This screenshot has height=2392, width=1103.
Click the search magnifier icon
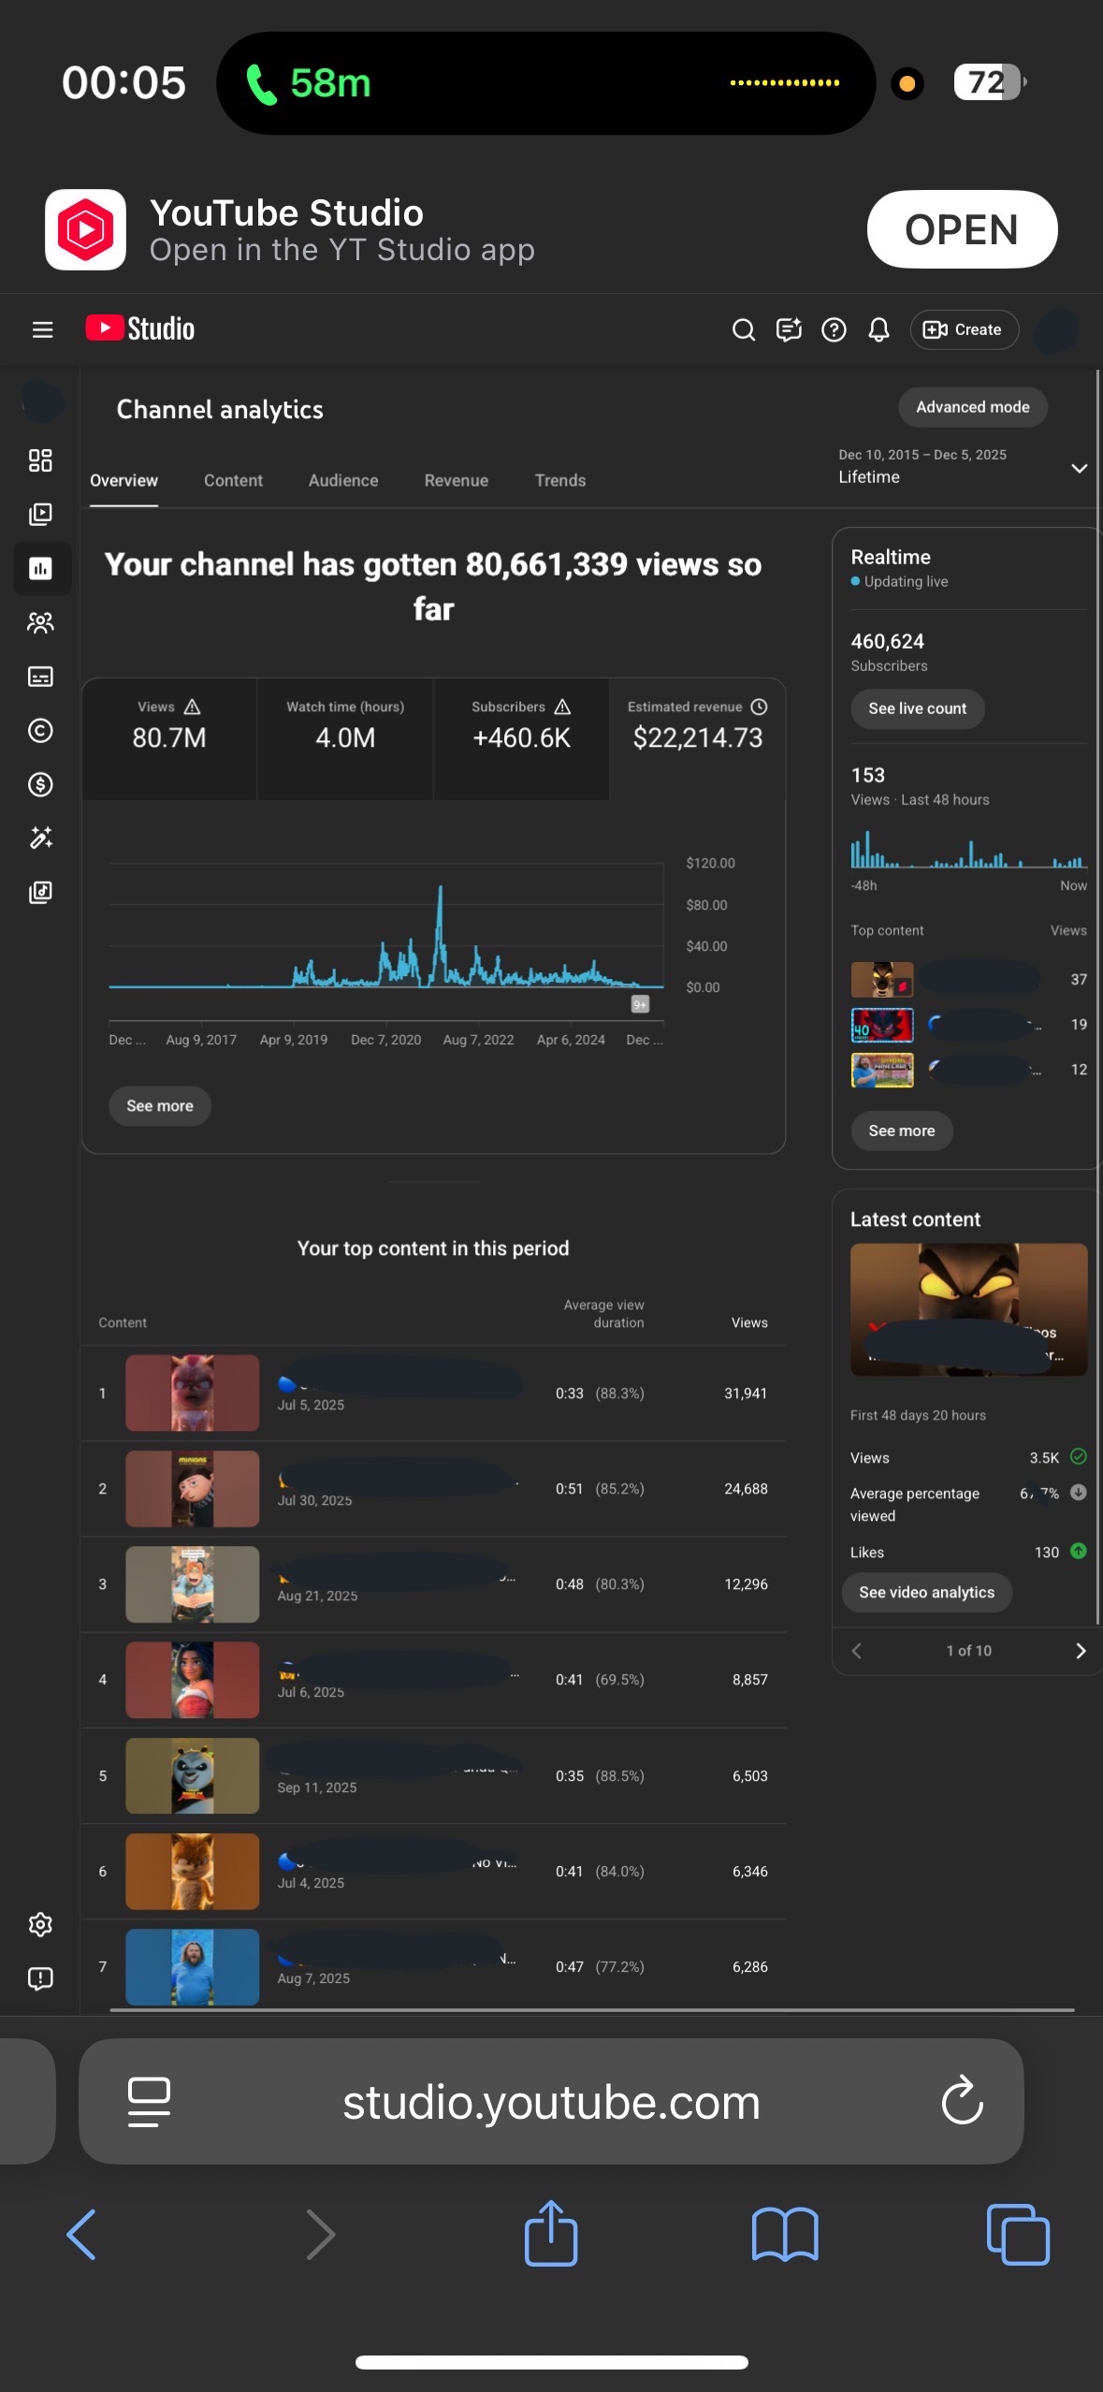[743, 329]
